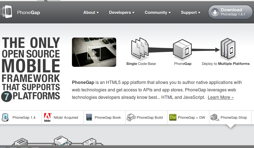Expand the Support dropdown arrow

pos(199,13)
